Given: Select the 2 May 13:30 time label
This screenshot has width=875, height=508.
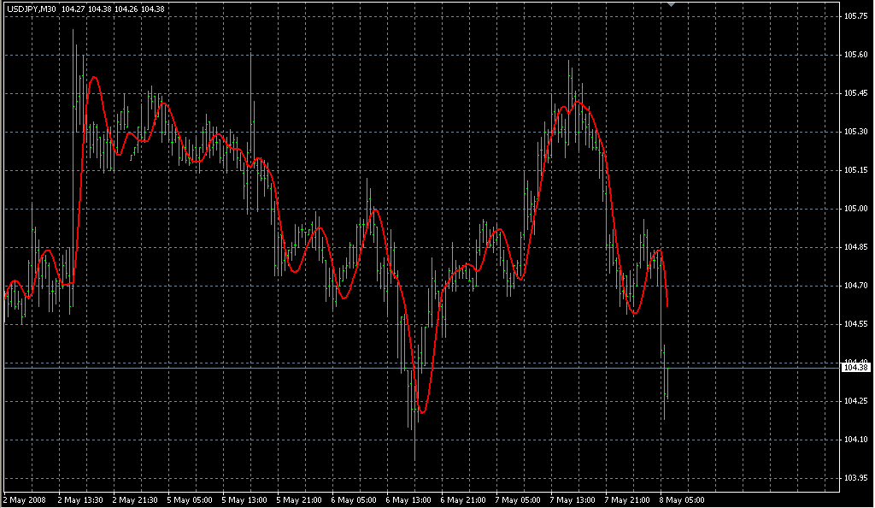Looking at the screenshot, I should [x=81, y=499].
